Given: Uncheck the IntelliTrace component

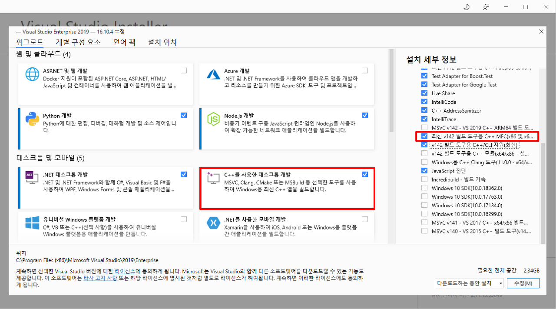Looking at the screenshot, I should point(424,119).
